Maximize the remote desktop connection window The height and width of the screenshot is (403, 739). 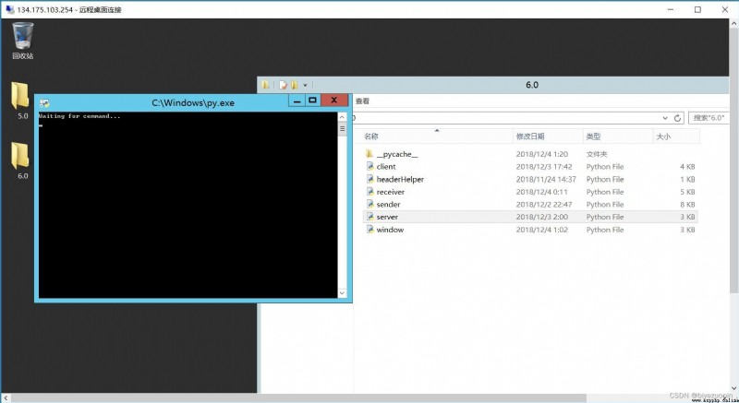tap(698, 9)
